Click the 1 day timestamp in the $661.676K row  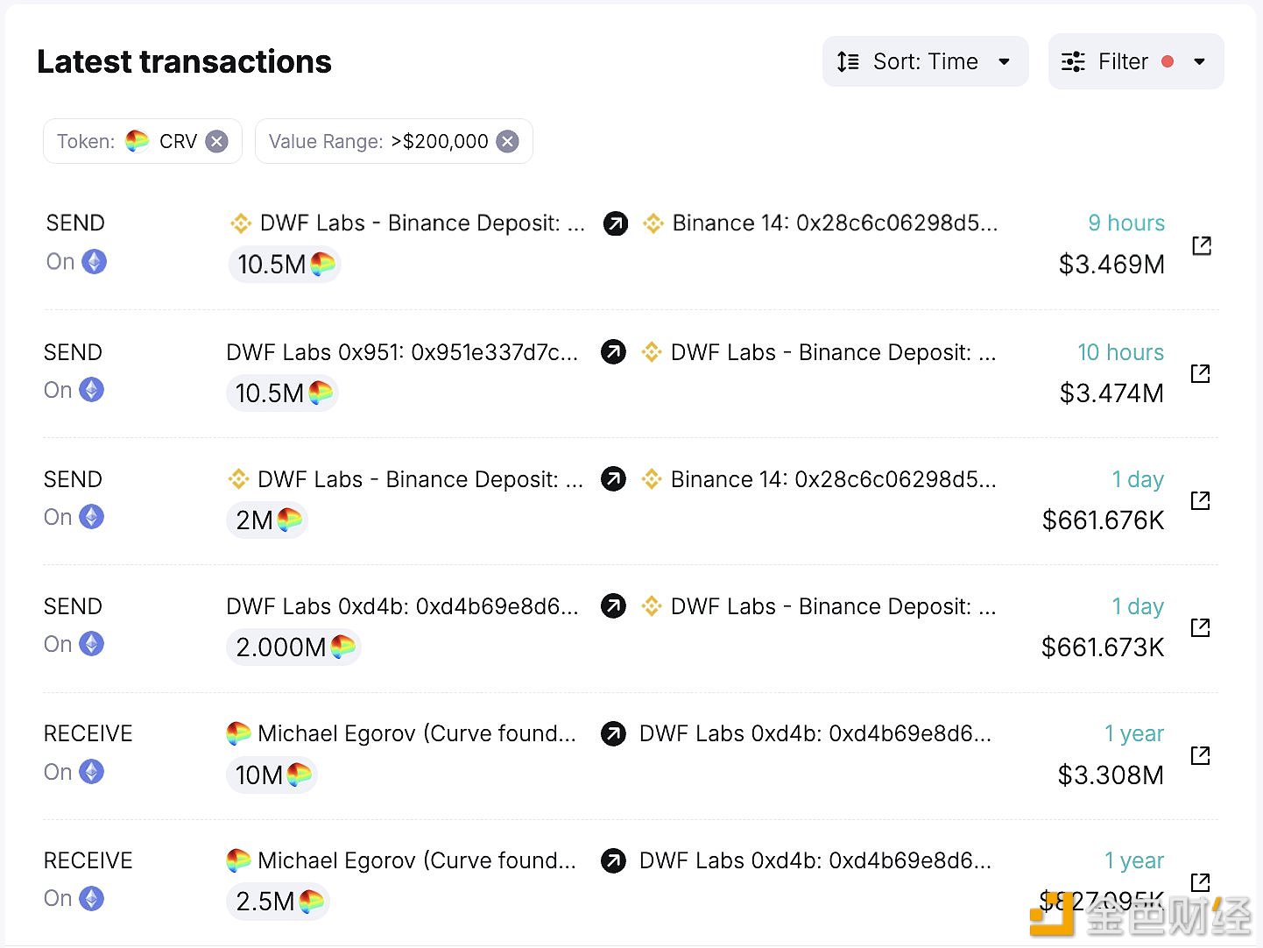(1138, 479)
